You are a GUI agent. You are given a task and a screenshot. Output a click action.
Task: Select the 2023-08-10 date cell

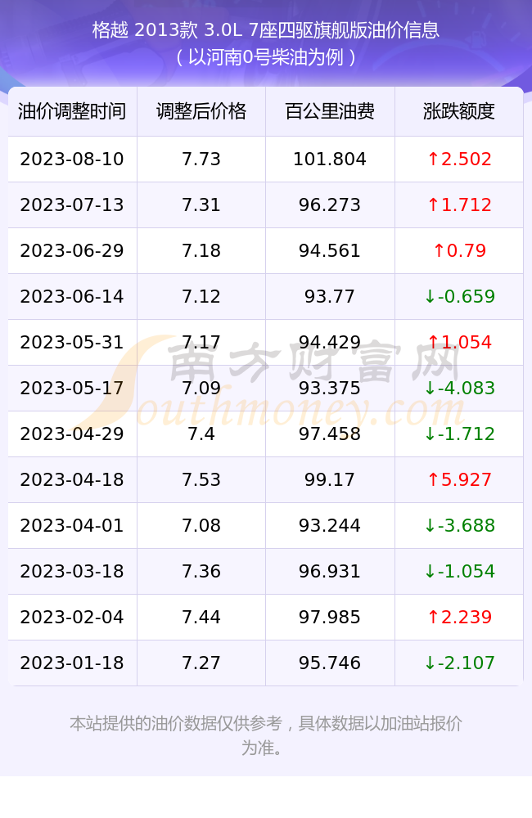pyautogui.click(x=72, y=160)
